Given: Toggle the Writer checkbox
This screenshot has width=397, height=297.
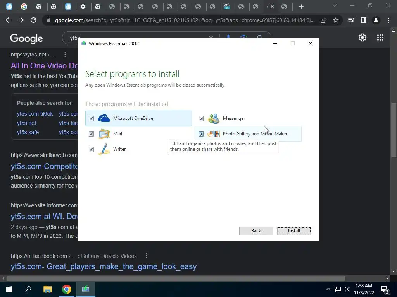Looking at the screenshot, I should point(91,150).
